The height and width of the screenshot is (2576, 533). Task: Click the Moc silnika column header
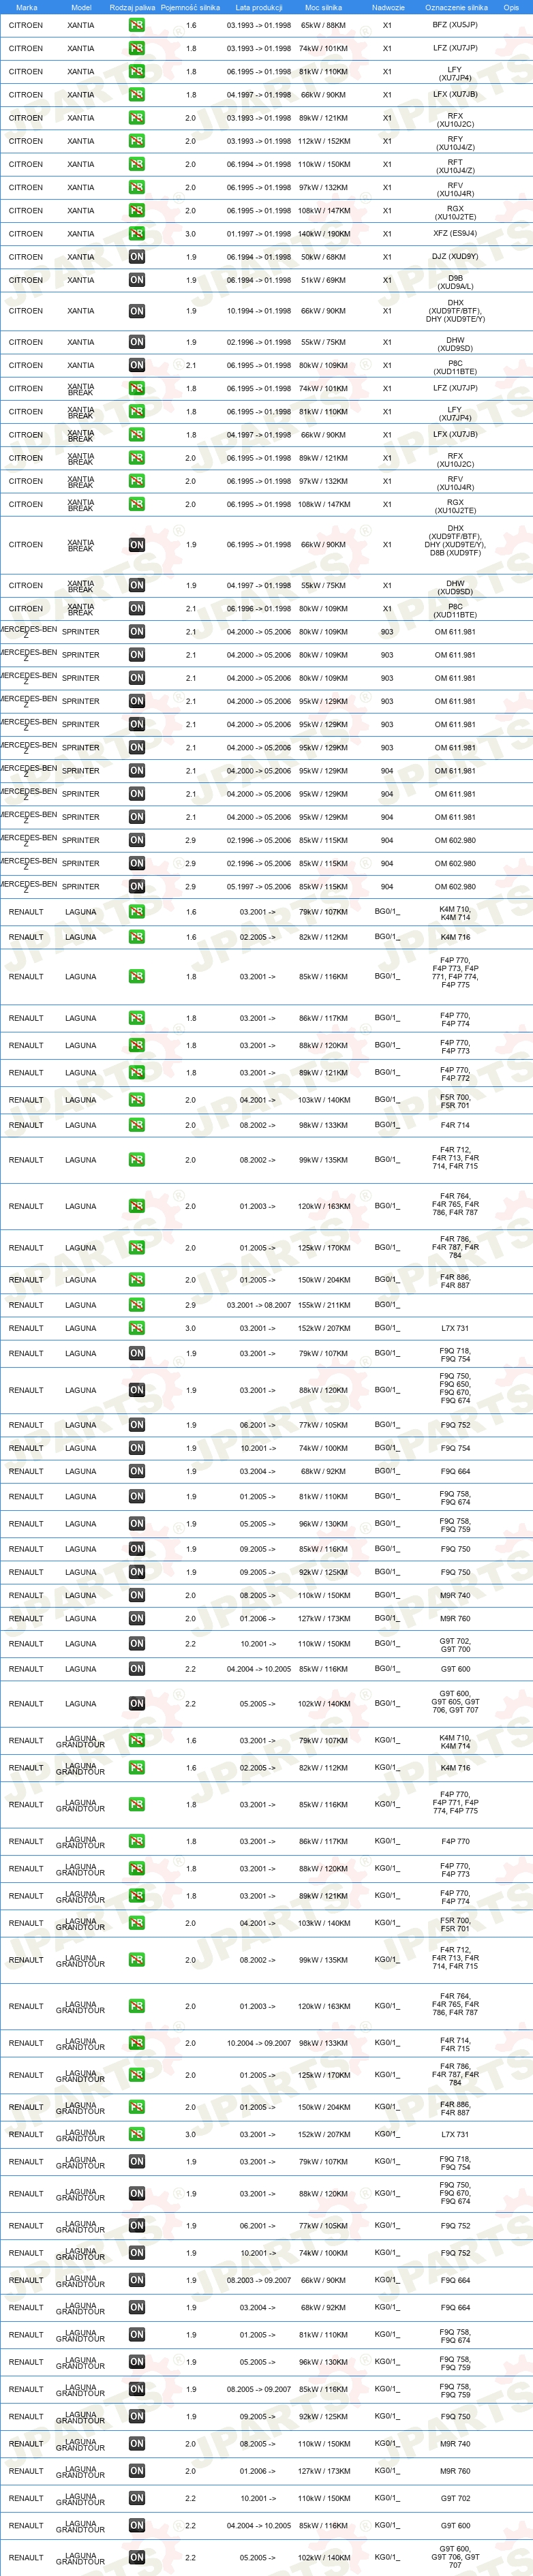coord(323,7)
